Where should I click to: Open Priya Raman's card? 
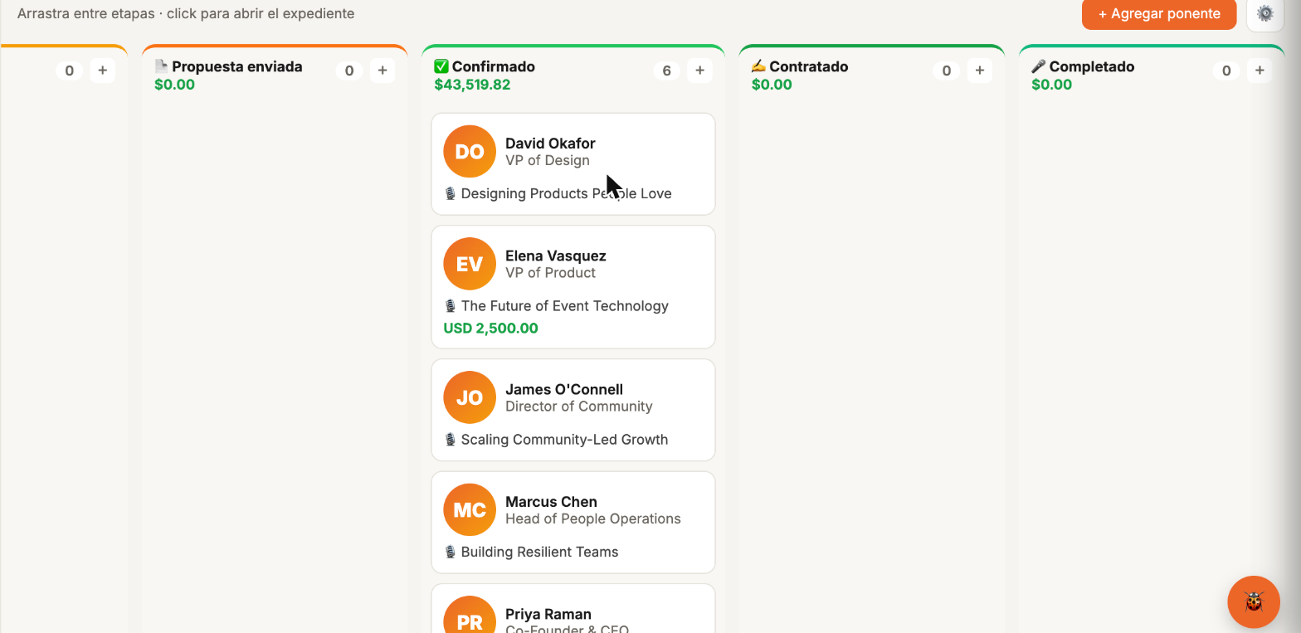(x=573, y=609)
